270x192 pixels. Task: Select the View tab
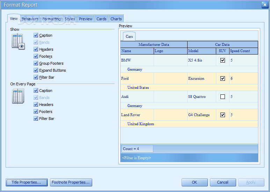coord(14,19)
